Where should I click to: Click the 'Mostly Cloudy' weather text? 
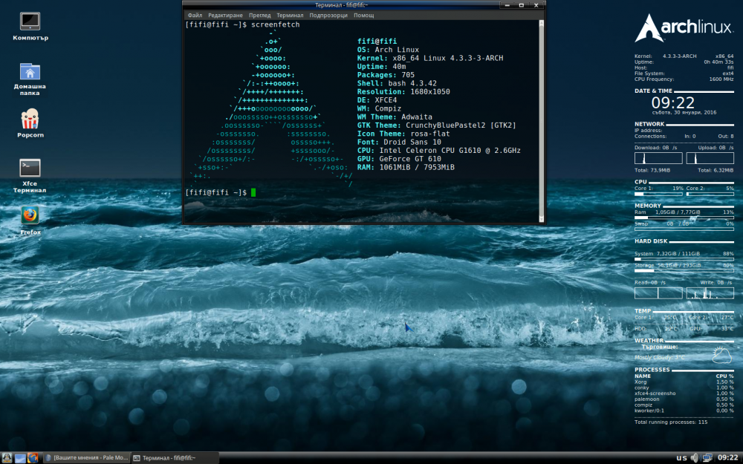click(660, 358)
